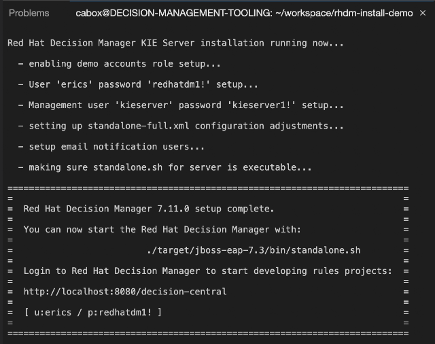Image resolution: width=435 pixels, height=344 pixels.
Task: Open the localhost:8080/decision-central URL
Action: [x=125, y=292]
